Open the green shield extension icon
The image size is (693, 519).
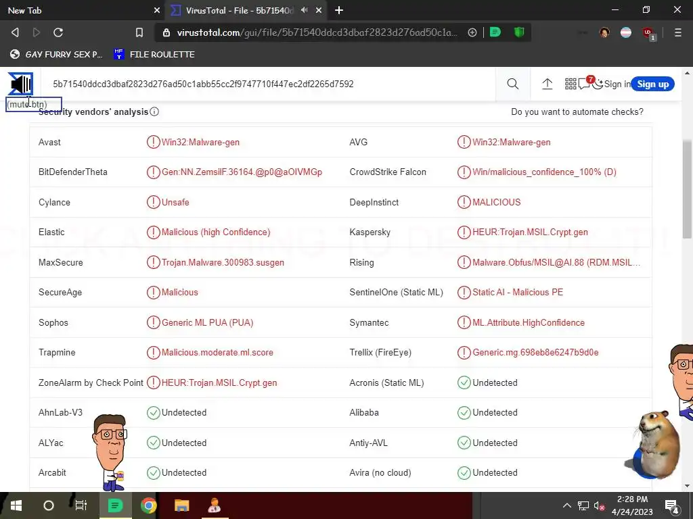(x=519, y=32)
